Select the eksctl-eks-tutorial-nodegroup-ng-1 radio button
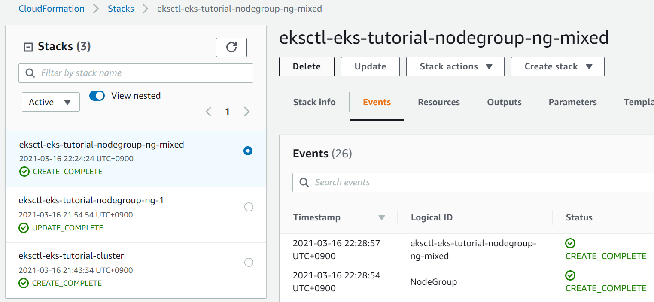The height and width of the screenshot is (302, 654). pyautogui.click(x=249, y=207)
